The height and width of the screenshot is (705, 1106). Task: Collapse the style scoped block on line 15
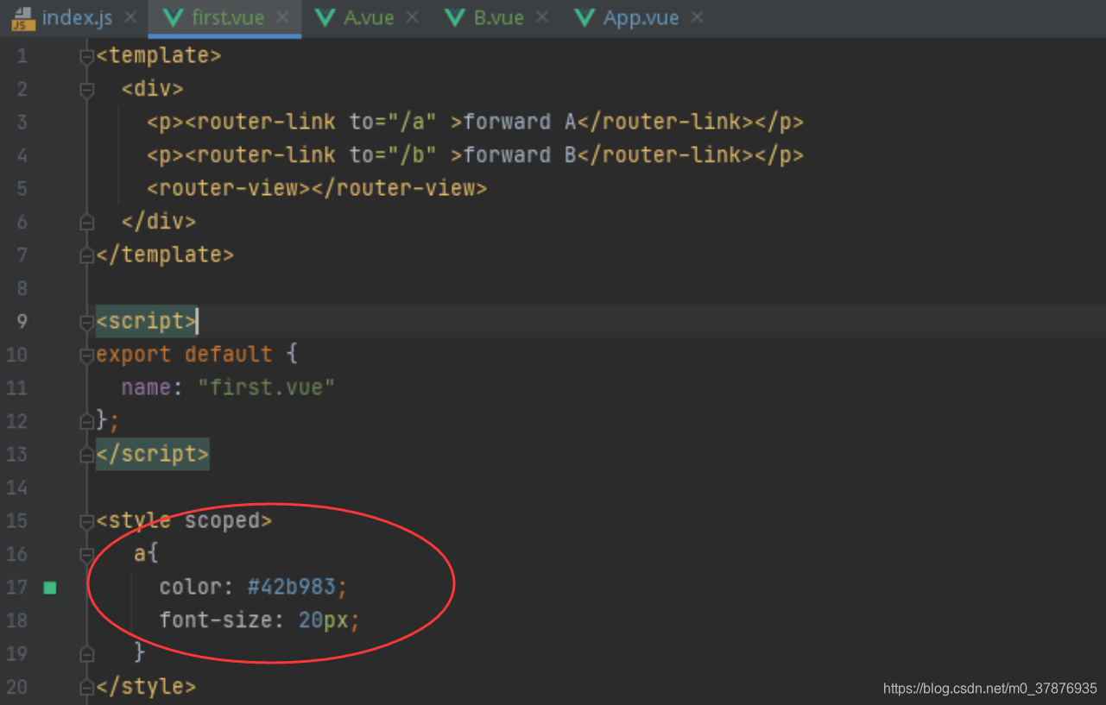86,521
